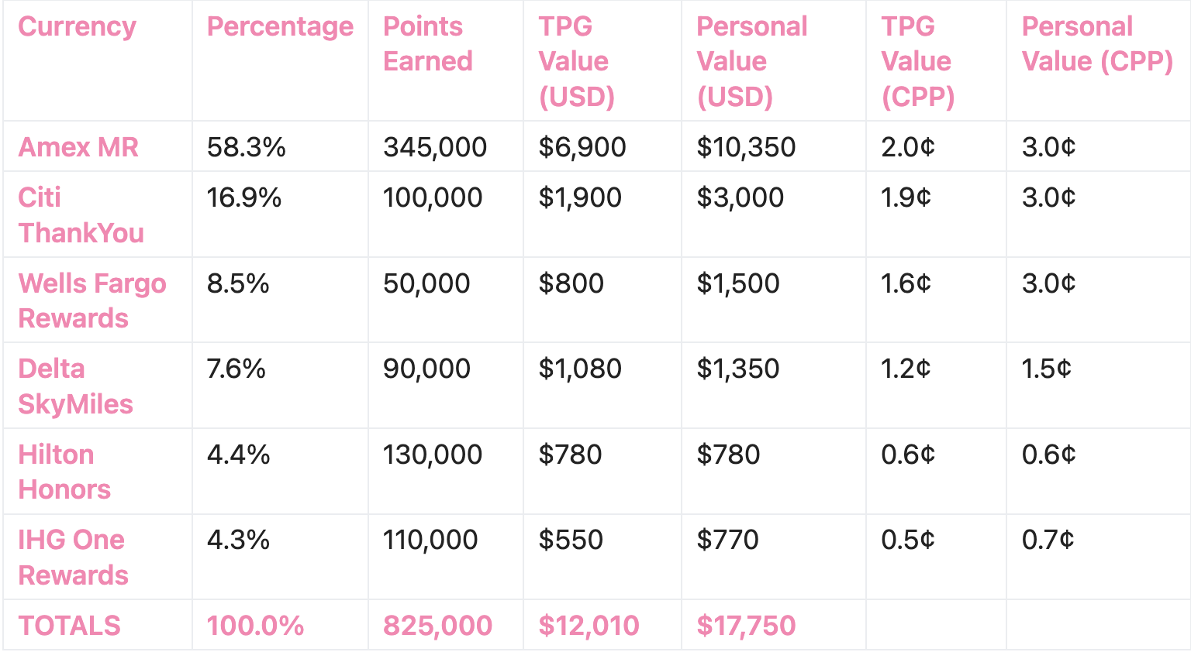
Task: Click the Percentage column header
Action: [280, 26]
